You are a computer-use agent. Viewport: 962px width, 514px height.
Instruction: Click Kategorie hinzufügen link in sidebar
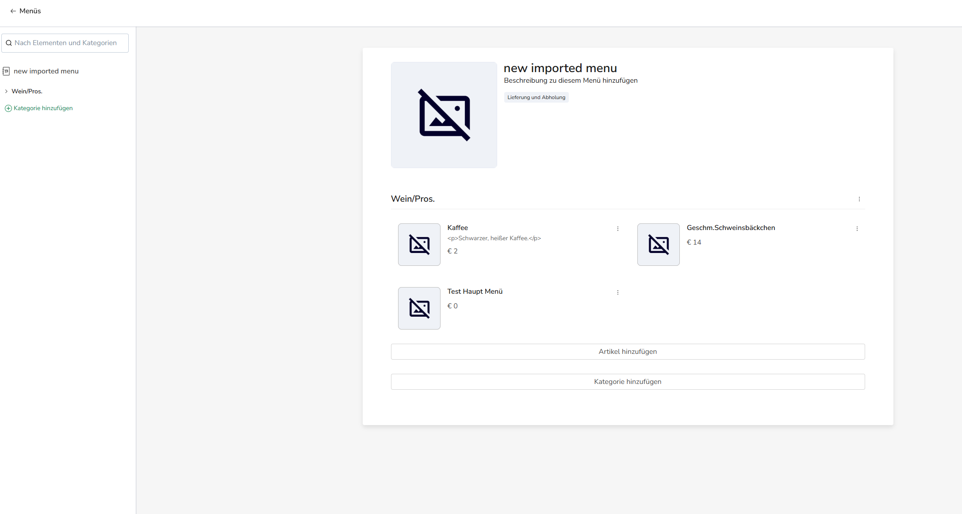[43, 108]
